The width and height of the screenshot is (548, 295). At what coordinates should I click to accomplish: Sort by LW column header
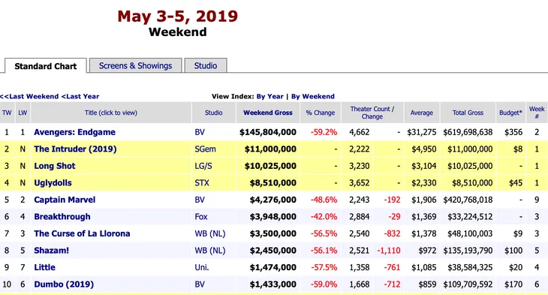point(23,113)
